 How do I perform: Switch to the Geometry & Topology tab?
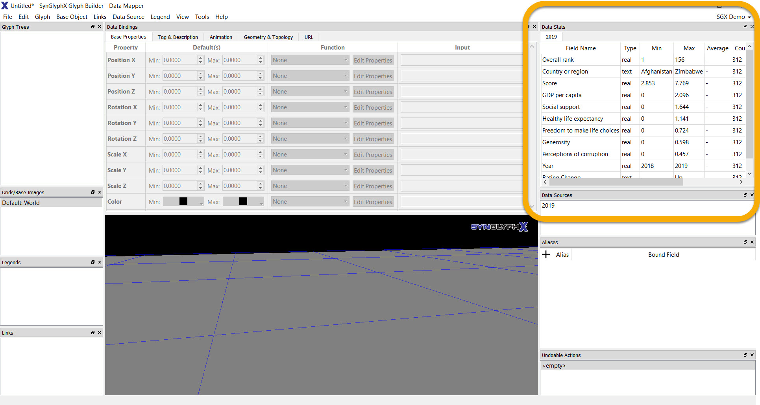pos(268,37)
